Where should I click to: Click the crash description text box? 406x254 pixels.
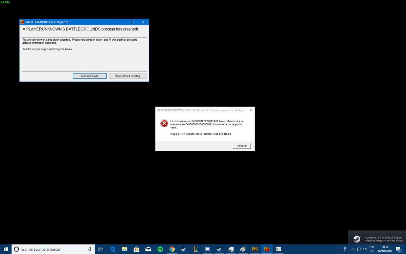84,54
